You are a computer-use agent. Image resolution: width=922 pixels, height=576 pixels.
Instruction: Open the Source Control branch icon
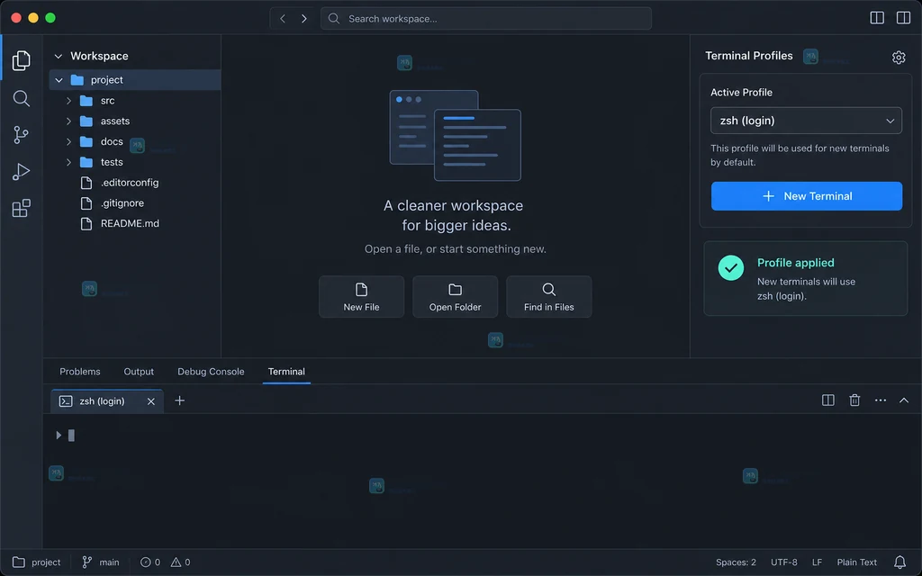tap(22, 135)
